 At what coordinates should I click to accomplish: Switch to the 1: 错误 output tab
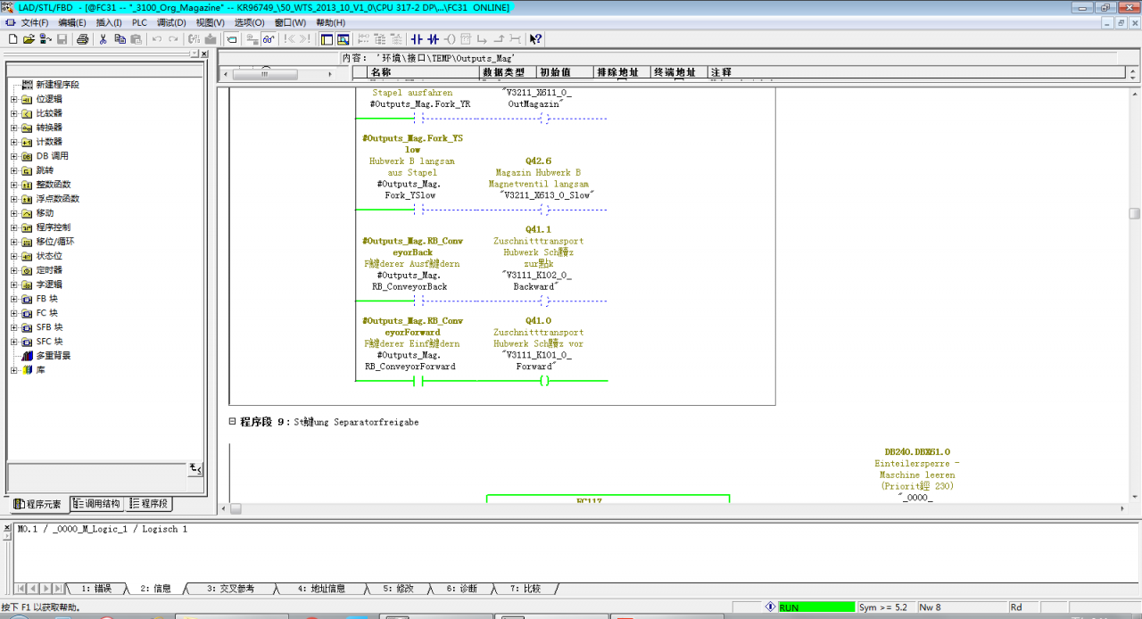coord(96,589)
